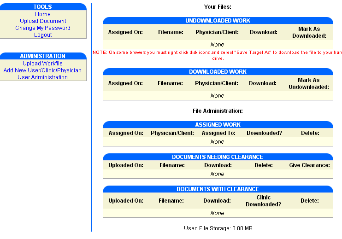342x239 pixels.
Task: Click 'Delete:' column in Assigned Work
Action: coord(310,133)
